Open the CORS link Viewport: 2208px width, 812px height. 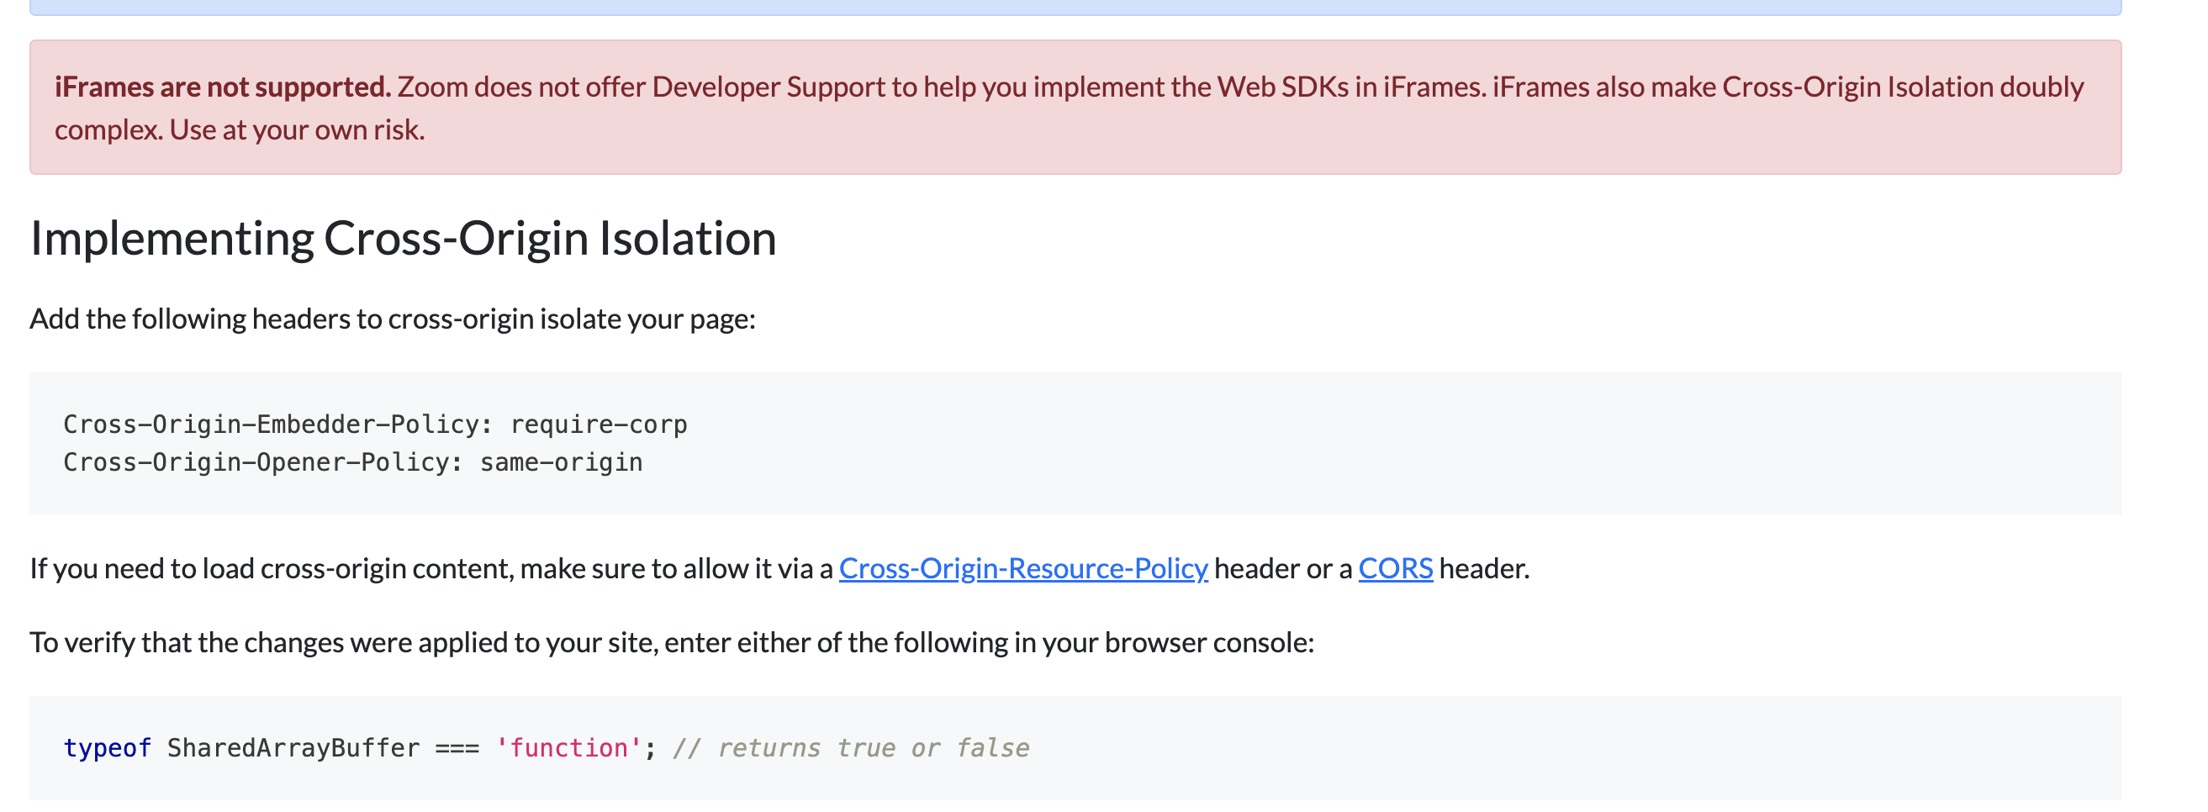pos(1395,568)
